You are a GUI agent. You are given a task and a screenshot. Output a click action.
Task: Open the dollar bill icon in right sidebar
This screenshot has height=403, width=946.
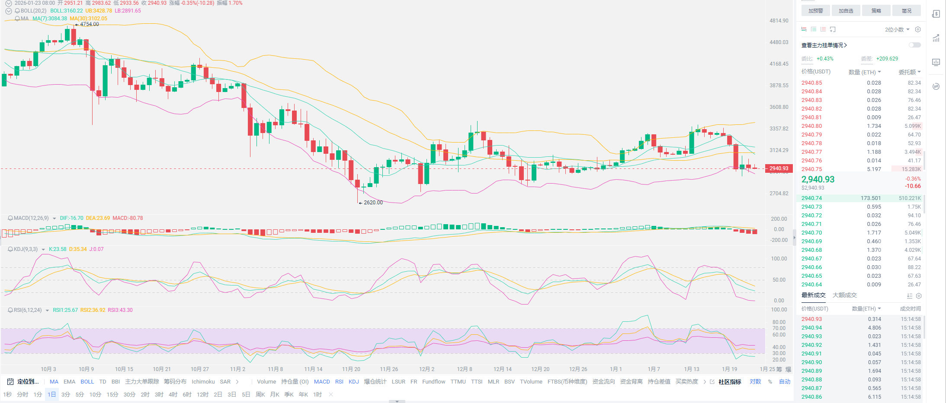click(x=936, y=14)
